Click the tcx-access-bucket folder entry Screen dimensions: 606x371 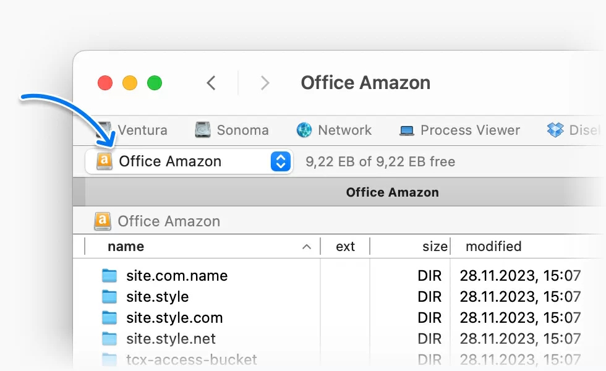click(191, 359)
